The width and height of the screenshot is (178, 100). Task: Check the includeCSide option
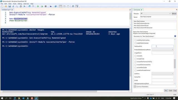click(x=135, y=59)
